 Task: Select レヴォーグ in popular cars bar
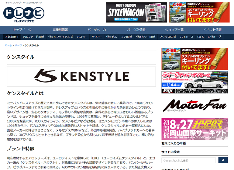point(214,37)
